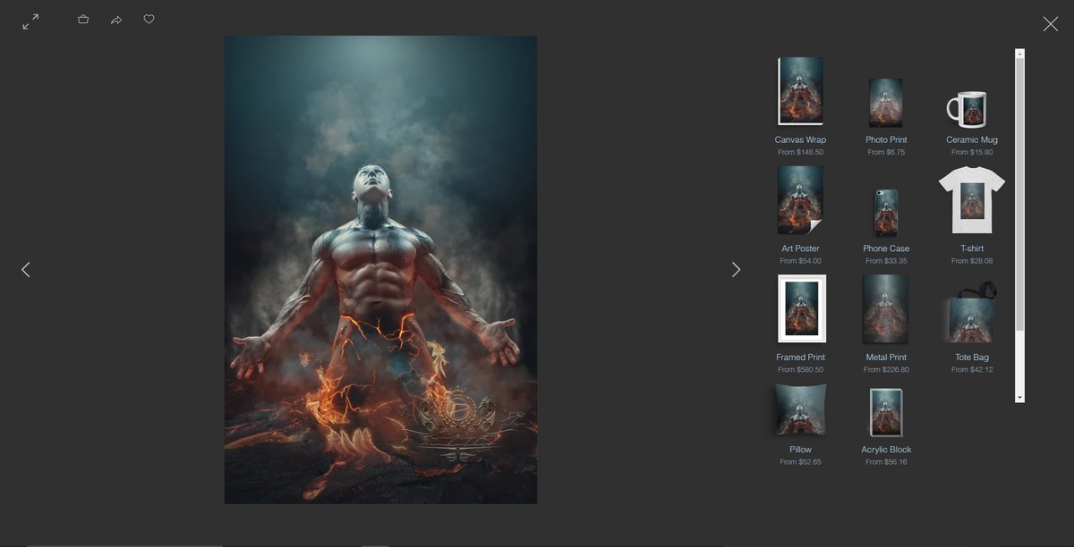Select the Acrylic Block product thumbnail
The image size is (1074, 547).
click(886, 412)
